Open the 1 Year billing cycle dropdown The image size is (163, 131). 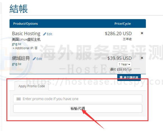125,64
